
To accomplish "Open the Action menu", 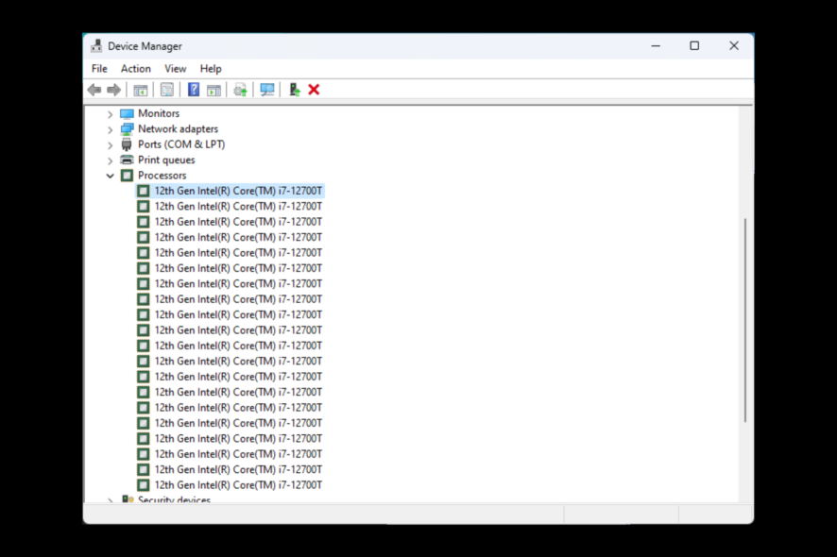I will 136,69.
